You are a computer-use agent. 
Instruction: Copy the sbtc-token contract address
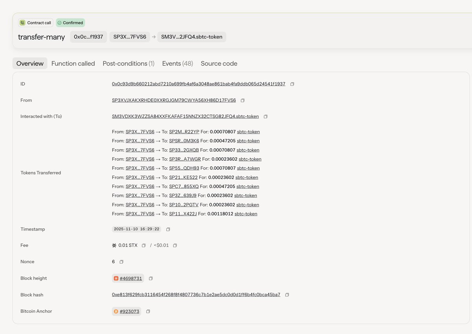click(x=266, y=116)
